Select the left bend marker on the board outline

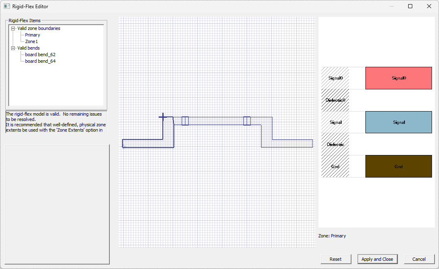pyautogui.click(x=185, y=121)
